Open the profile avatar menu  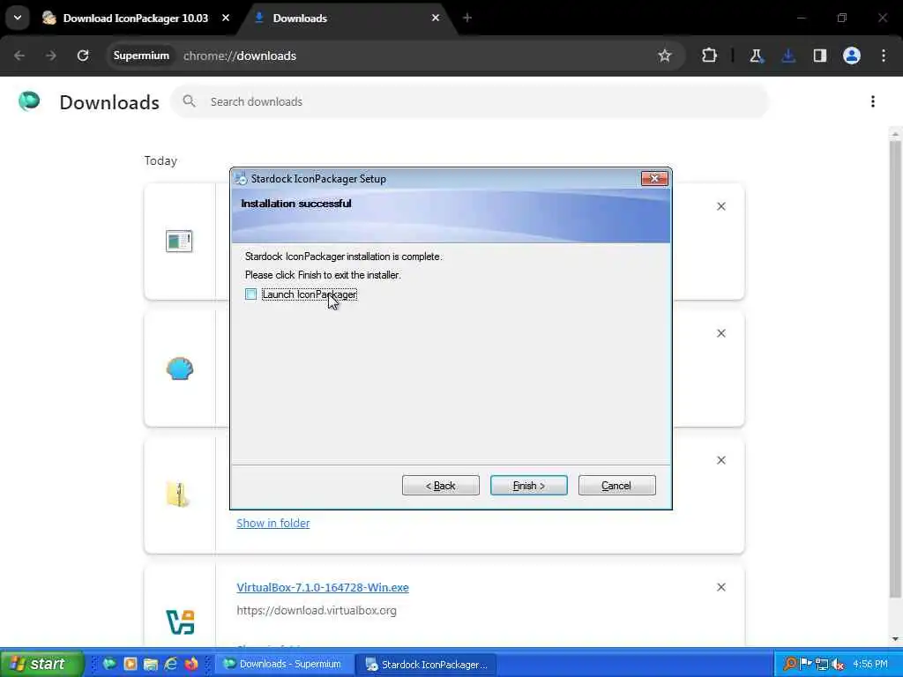852,56
